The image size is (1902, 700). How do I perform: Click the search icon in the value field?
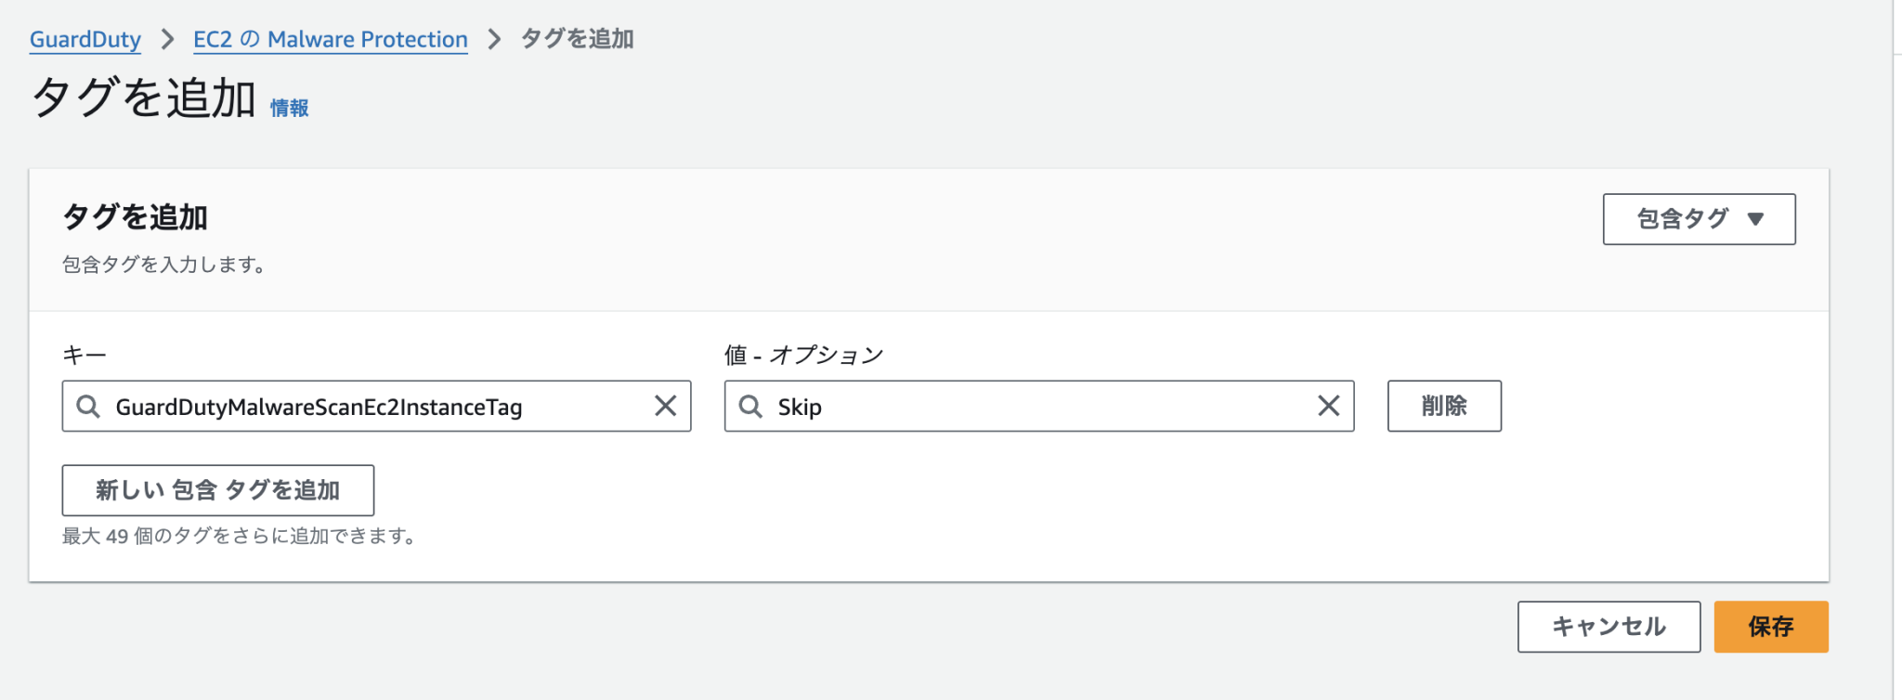click(x=750, y=406)
